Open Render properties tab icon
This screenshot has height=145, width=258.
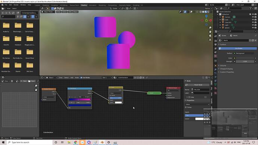pyautogui.click(x=215, y=41)
